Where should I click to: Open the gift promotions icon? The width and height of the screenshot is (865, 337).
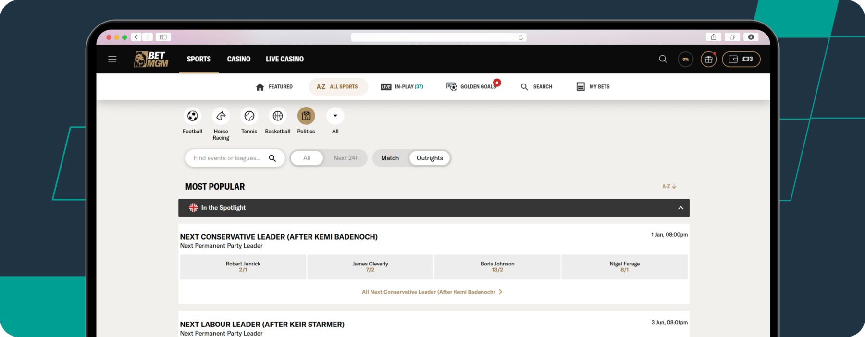pyautogui.click(x=708, y=59)
